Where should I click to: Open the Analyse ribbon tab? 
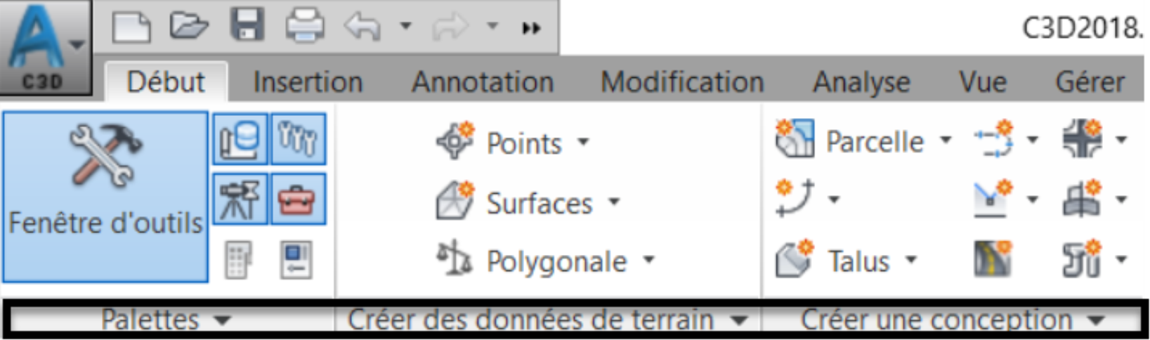pyautogui.click(x=861, y=82)
